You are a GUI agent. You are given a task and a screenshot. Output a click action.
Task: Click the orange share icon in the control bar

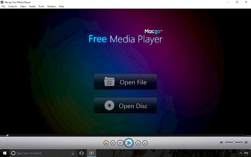point(106,143)
